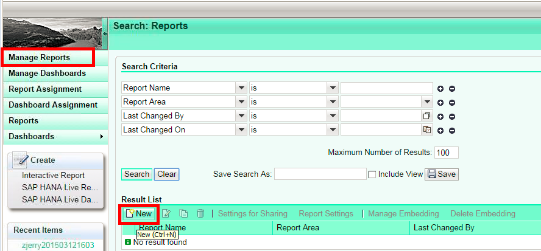Add criterion row after Last Changed On
541x251 pixels.
point(440,131)
